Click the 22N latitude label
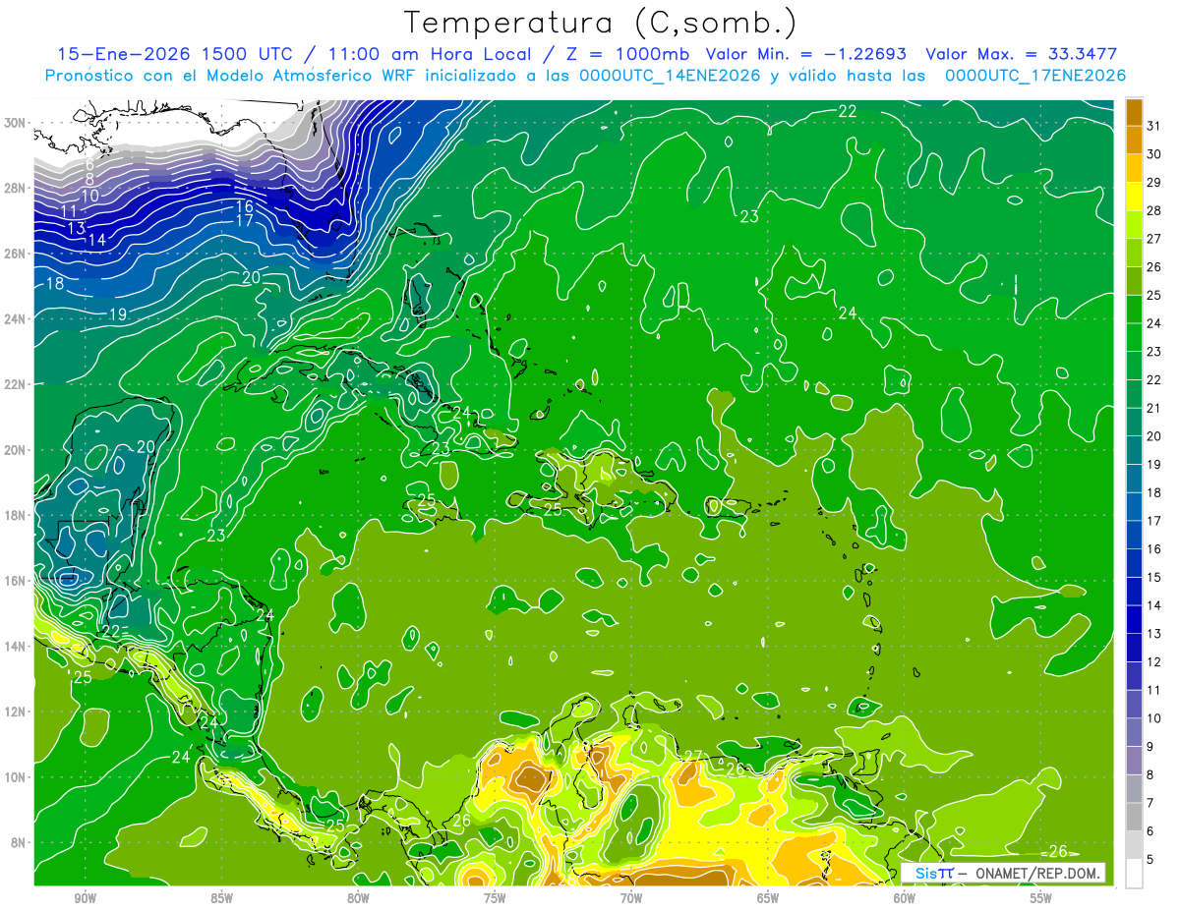Screen dimensions: 1180x911 [15, 384]
